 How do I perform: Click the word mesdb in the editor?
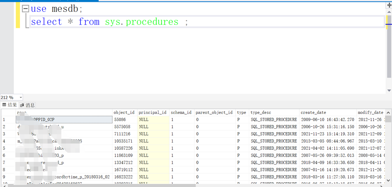tap(65, 9)
